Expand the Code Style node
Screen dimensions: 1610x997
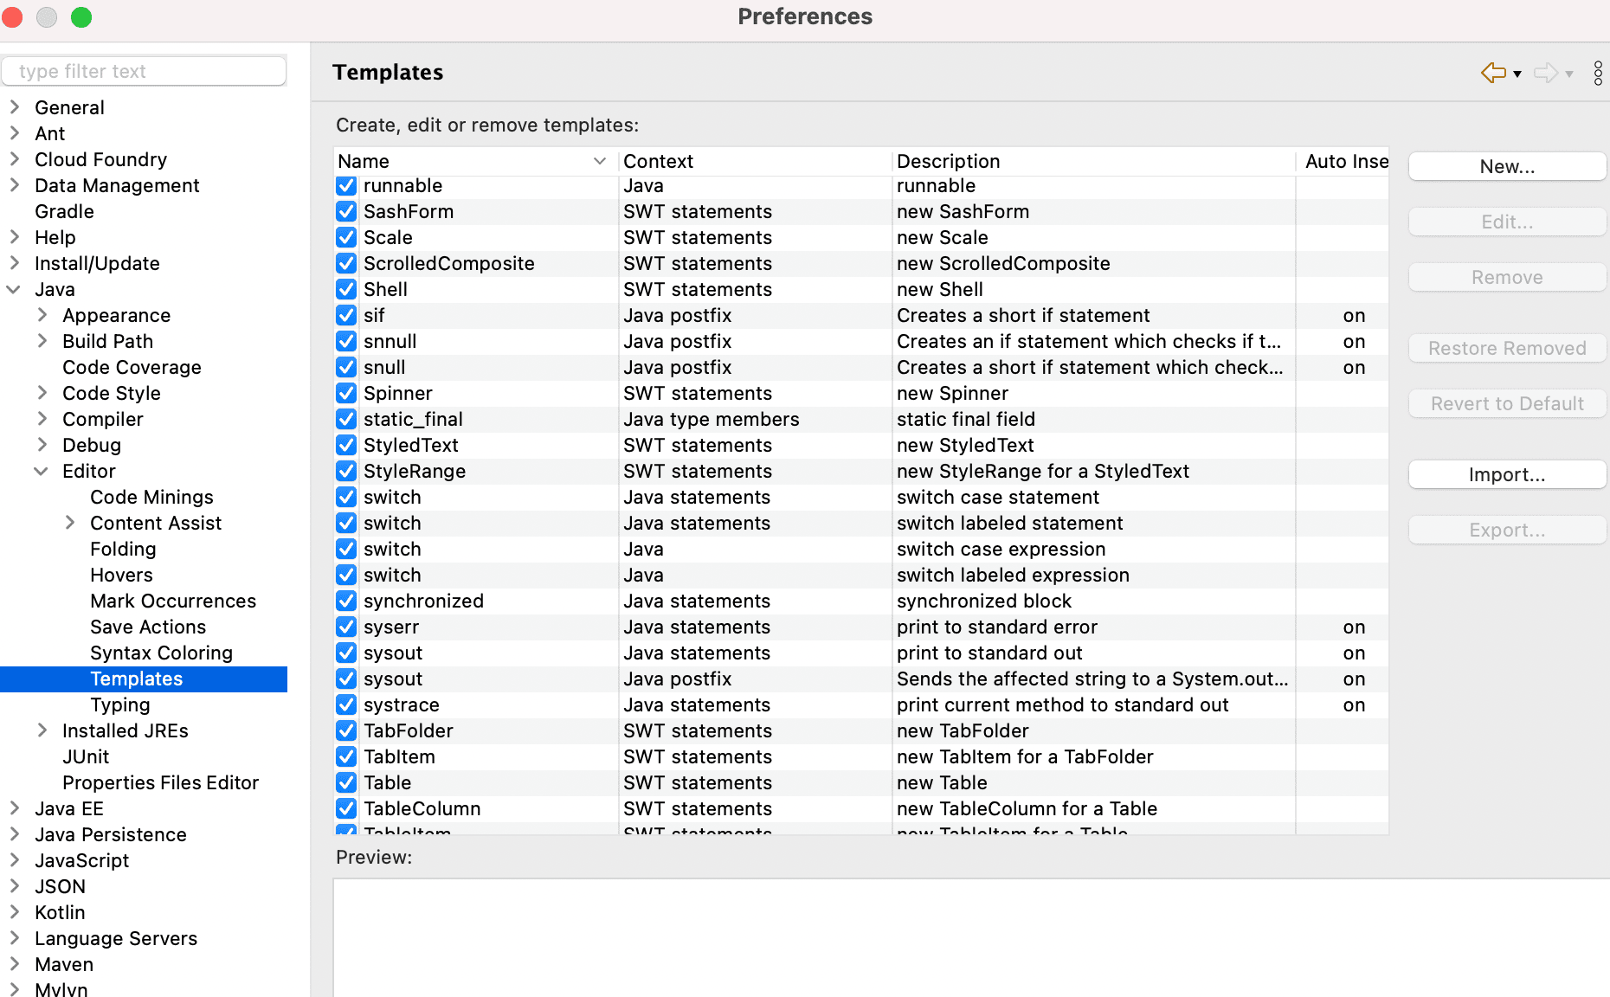point(42,393)
